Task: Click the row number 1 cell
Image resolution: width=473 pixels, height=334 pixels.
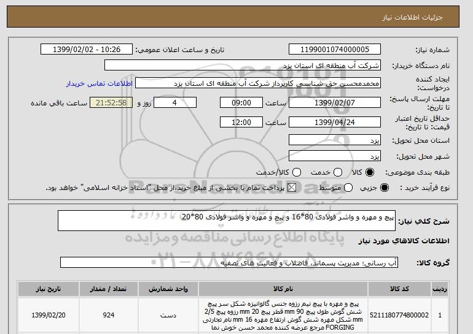Action: tap(440, 315)
